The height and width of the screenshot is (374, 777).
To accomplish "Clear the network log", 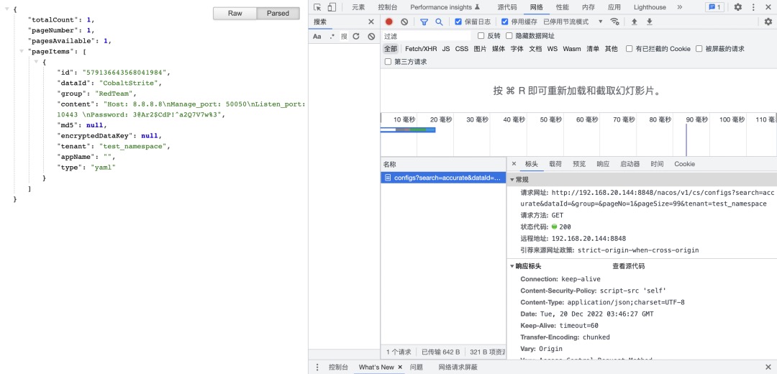I will [404, 22].
